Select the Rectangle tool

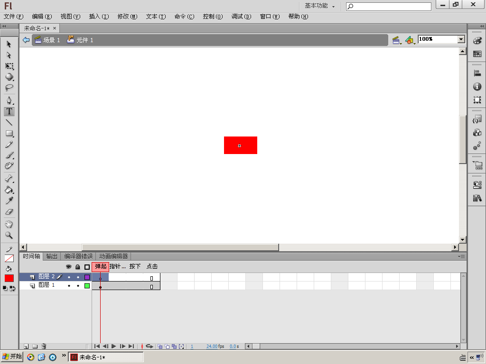pos(9,133)
